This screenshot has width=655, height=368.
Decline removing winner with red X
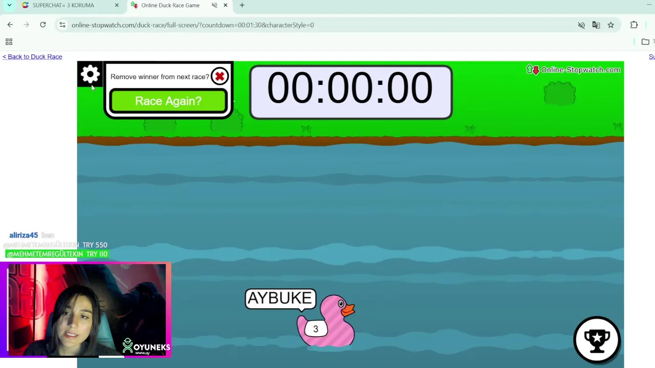220,77
